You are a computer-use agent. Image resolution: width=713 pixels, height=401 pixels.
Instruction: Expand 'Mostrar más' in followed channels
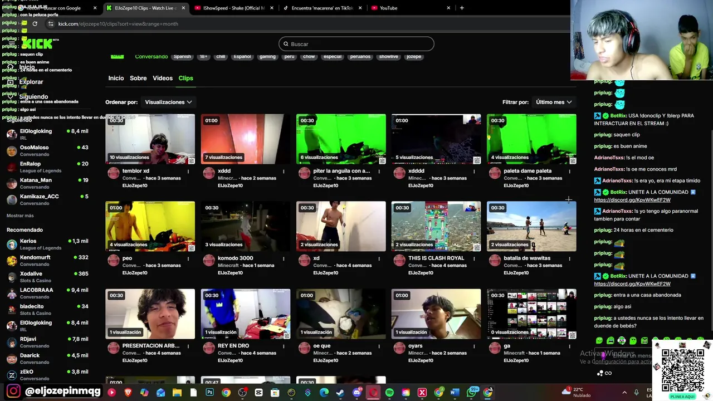tap(20, 216)
